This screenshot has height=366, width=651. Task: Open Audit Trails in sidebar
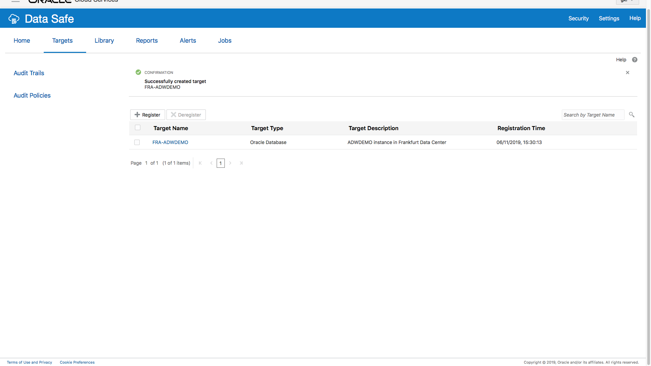click(29, 73)
